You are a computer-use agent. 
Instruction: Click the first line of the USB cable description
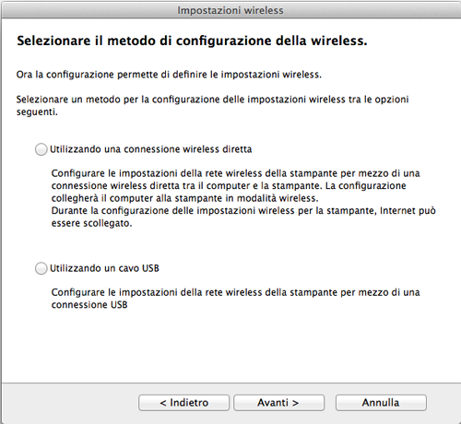(235, 292)
